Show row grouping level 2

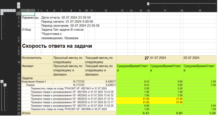click(x=5, y=11)
